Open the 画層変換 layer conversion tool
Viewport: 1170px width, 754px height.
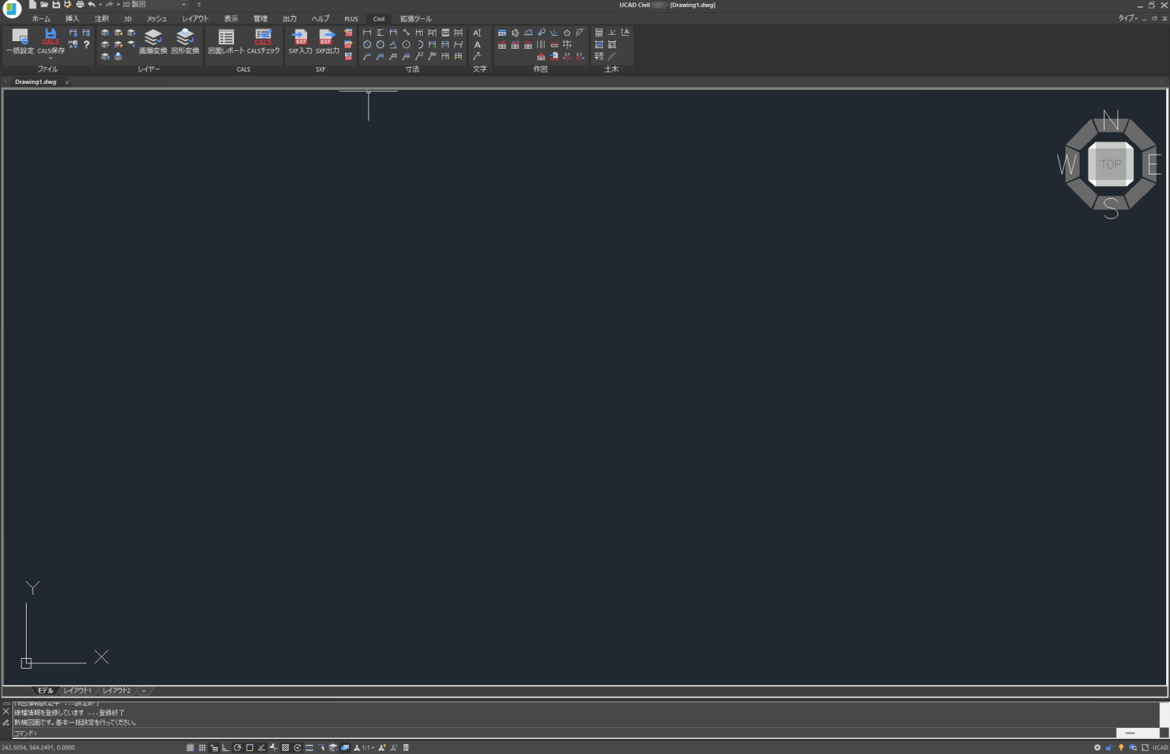pyautogui.click(x=153, y=42)
